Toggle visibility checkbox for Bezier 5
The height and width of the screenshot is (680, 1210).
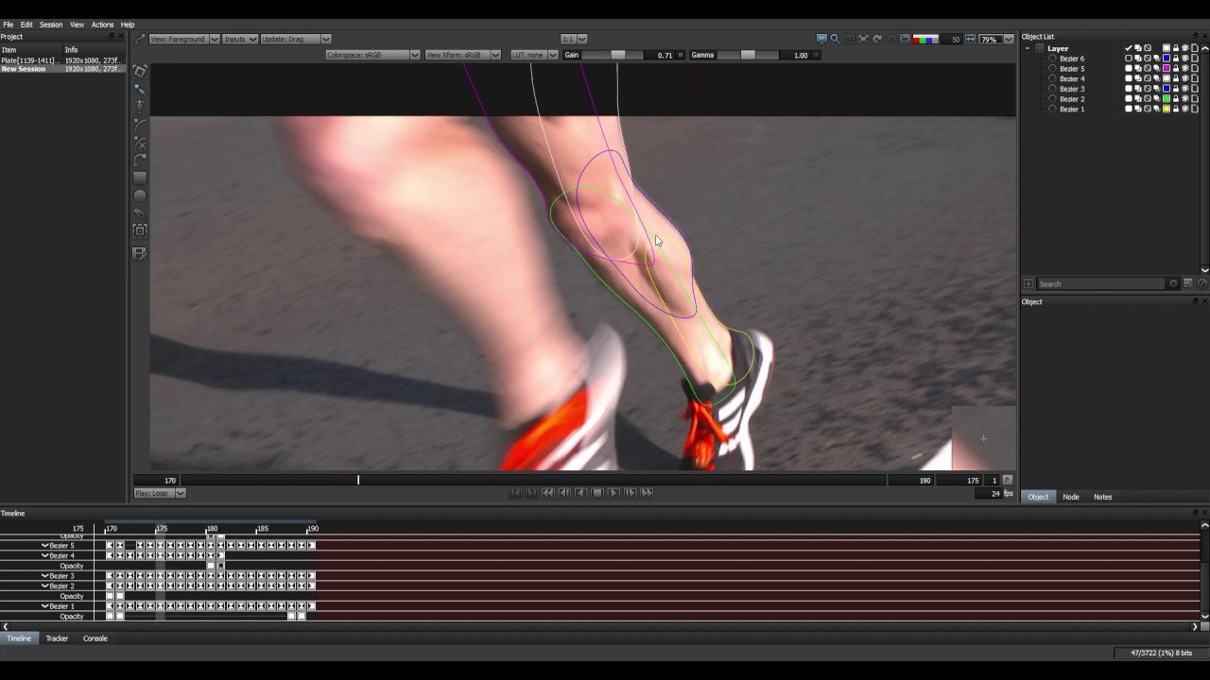pos(1128,68)
